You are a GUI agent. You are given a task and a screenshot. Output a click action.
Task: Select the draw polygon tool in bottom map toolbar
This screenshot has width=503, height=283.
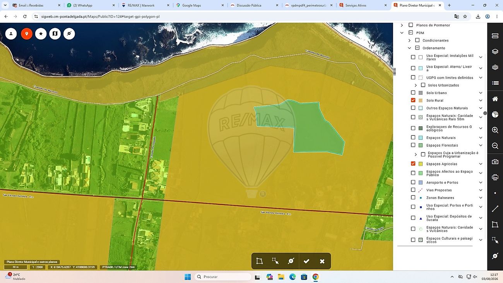pyautogui.click(x=260, y=261)
